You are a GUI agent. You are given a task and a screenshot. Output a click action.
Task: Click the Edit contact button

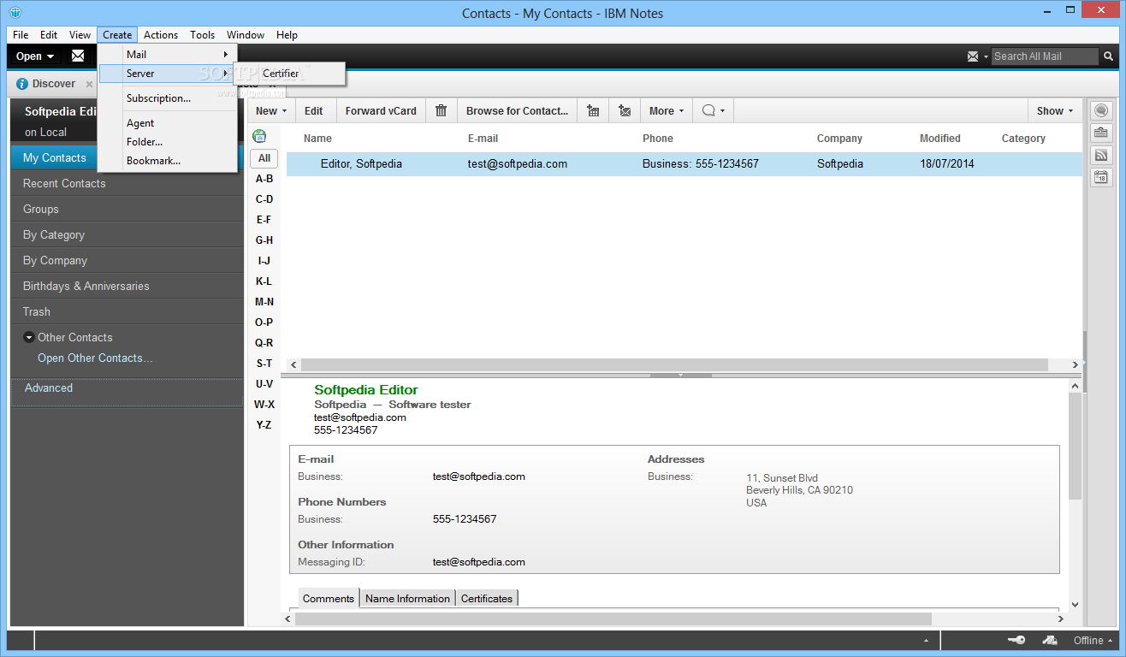click(x=314, y=110)
